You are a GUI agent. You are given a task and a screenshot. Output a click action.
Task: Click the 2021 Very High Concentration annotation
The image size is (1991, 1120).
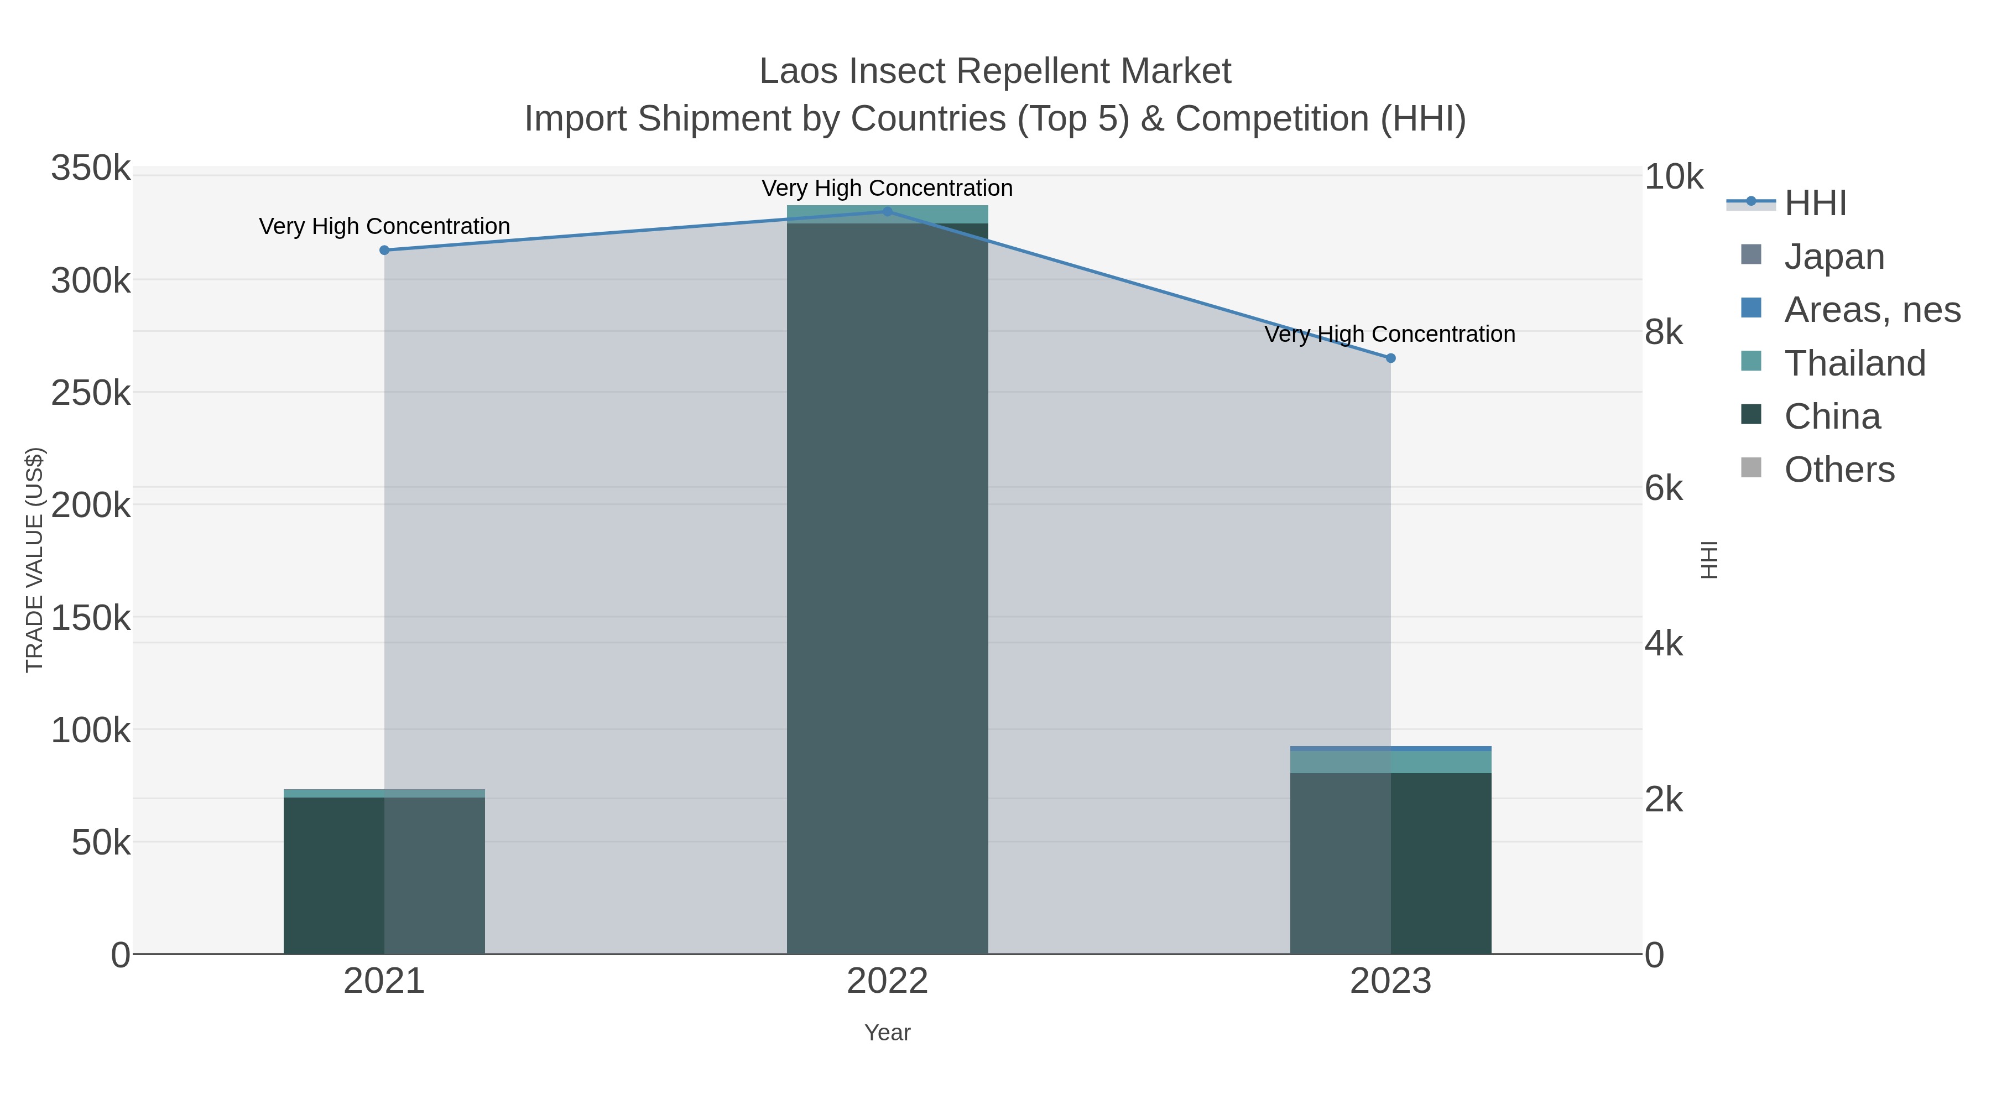(x=384, y=226)
